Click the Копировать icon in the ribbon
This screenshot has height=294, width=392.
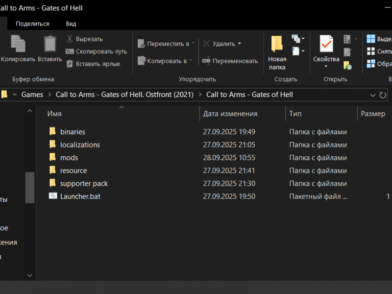coord(18,44)
